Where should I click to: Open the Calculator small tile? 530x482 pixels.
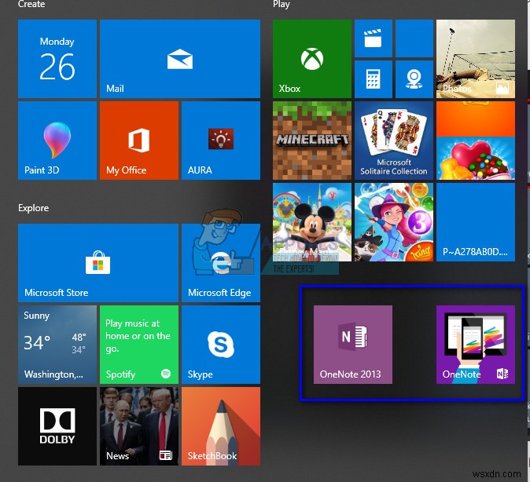pyautogui.click(x=374, y=79)
